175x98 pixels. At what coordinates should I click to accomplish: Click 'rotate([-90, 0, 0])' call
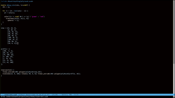[29, 74]
